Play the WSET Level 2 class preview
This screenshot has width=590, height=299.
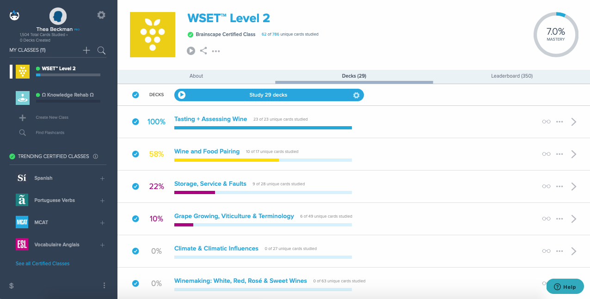pos(191,50)
